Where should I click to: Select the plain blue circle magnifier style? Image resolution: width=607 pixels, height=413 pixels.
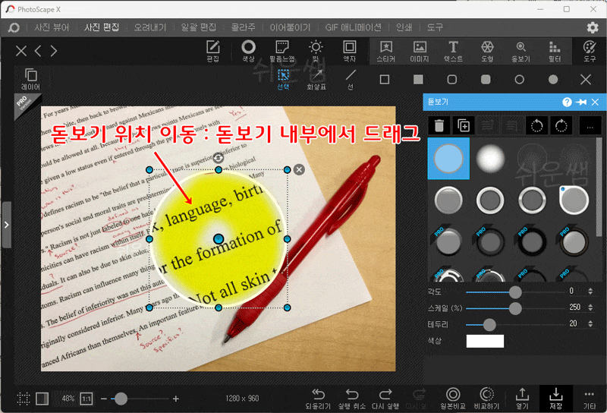448,159
